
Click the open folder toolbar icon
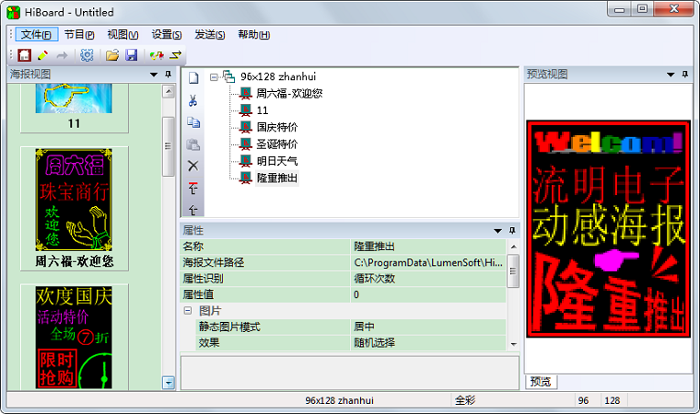click(112, 55)
